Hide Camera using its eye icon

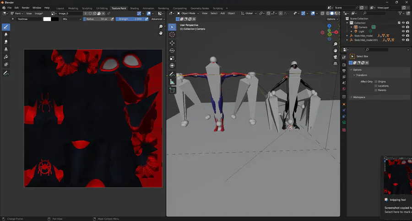pyautogui.click(x=403, y=27)
